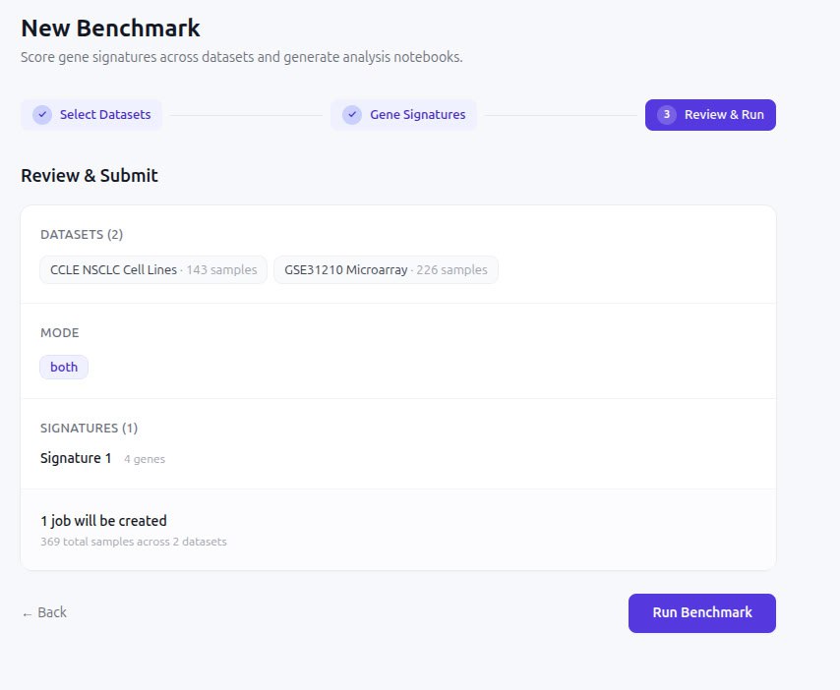Click the 'DATASETS (2)' section heading
The width and height of the screenshot is (840, 690).
(x=82, y=235)
